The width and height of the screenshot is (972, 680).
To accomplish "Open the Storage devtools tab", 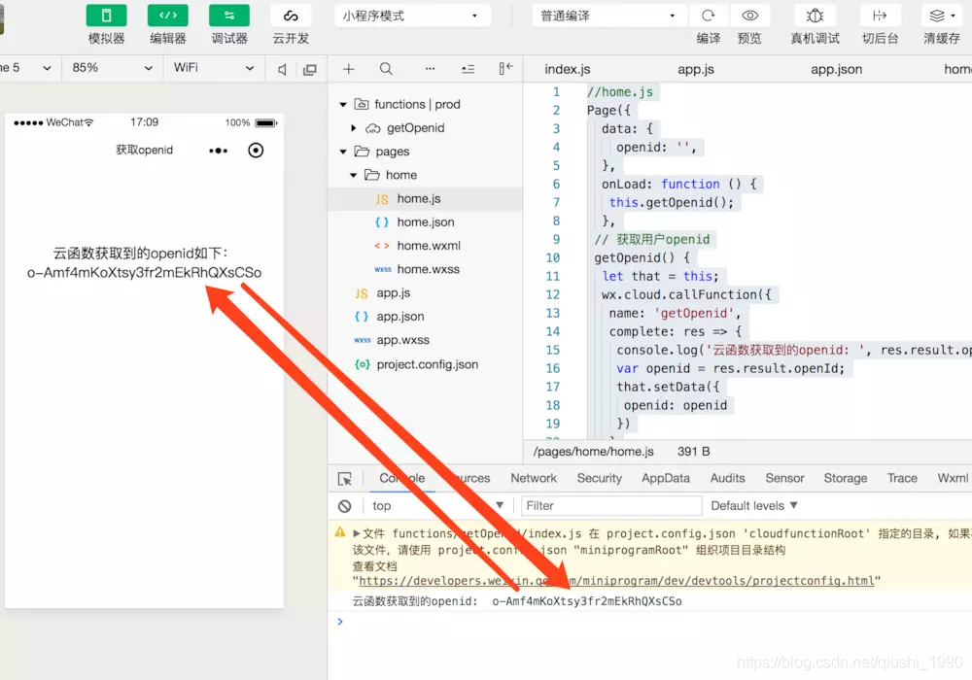I will [845, 478].
